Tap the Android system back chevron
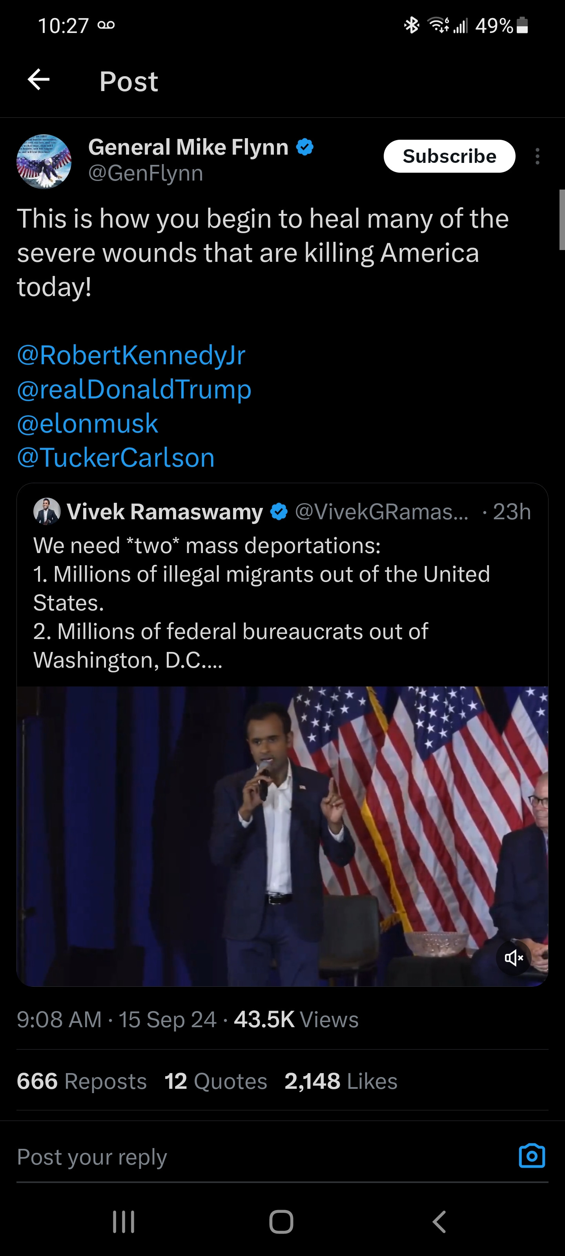Viewport: 565px width, 1256px height. (x=439, y=1222)
